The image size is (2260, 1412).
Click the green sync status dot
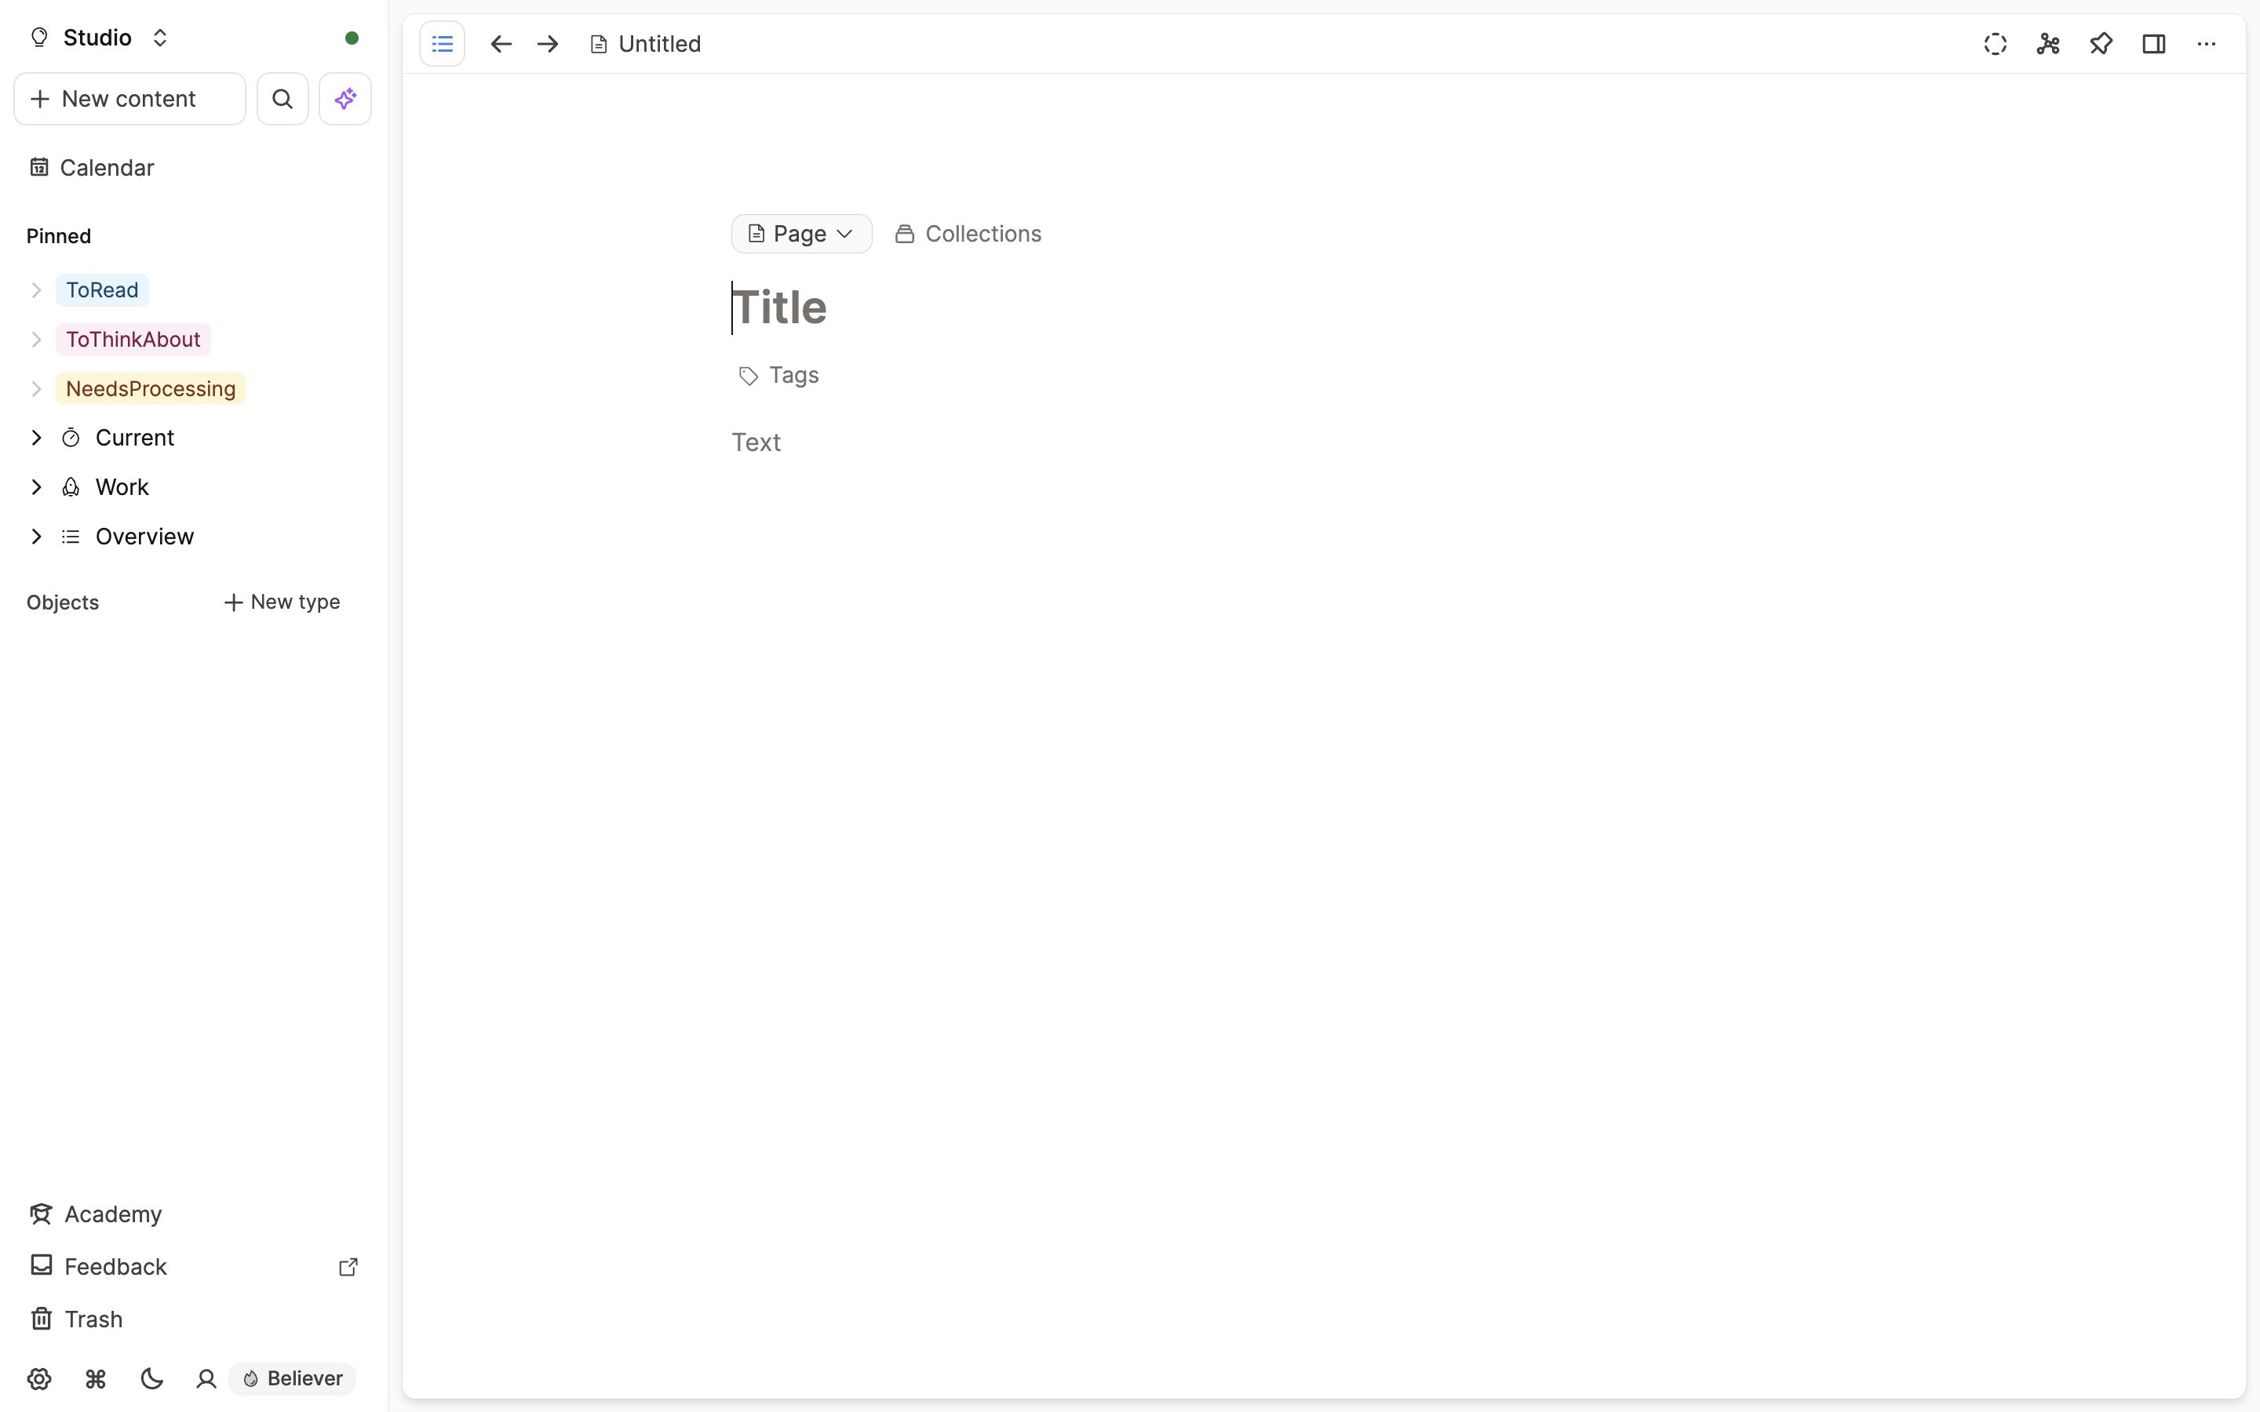pyautogui.click(x=351, y=38)
